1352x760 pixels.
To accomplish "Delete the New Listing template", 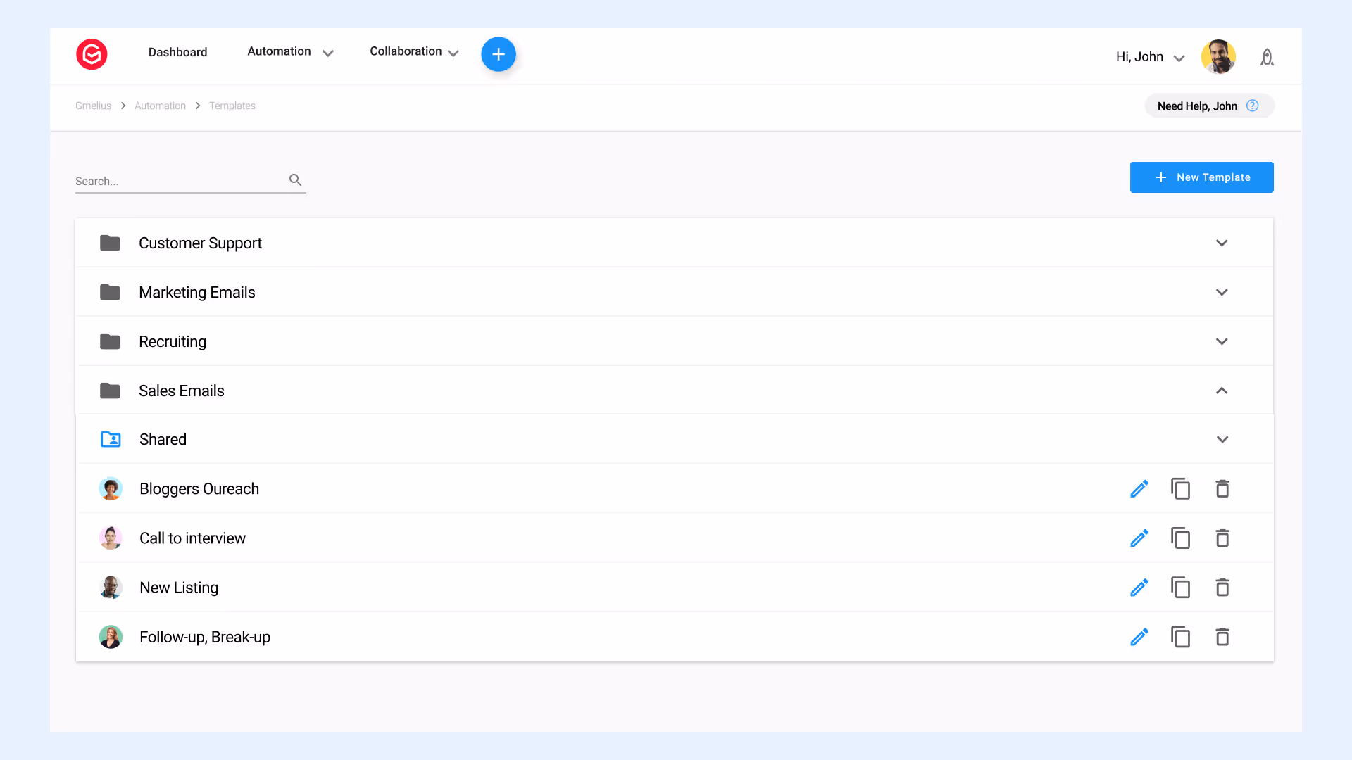I will 1222,588.
